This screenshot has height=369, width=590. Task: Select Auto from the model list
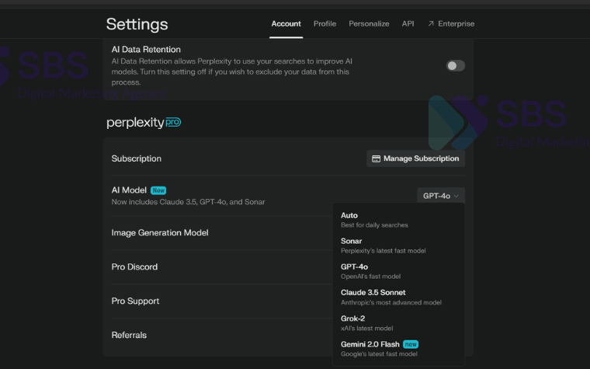click(398, 220)
